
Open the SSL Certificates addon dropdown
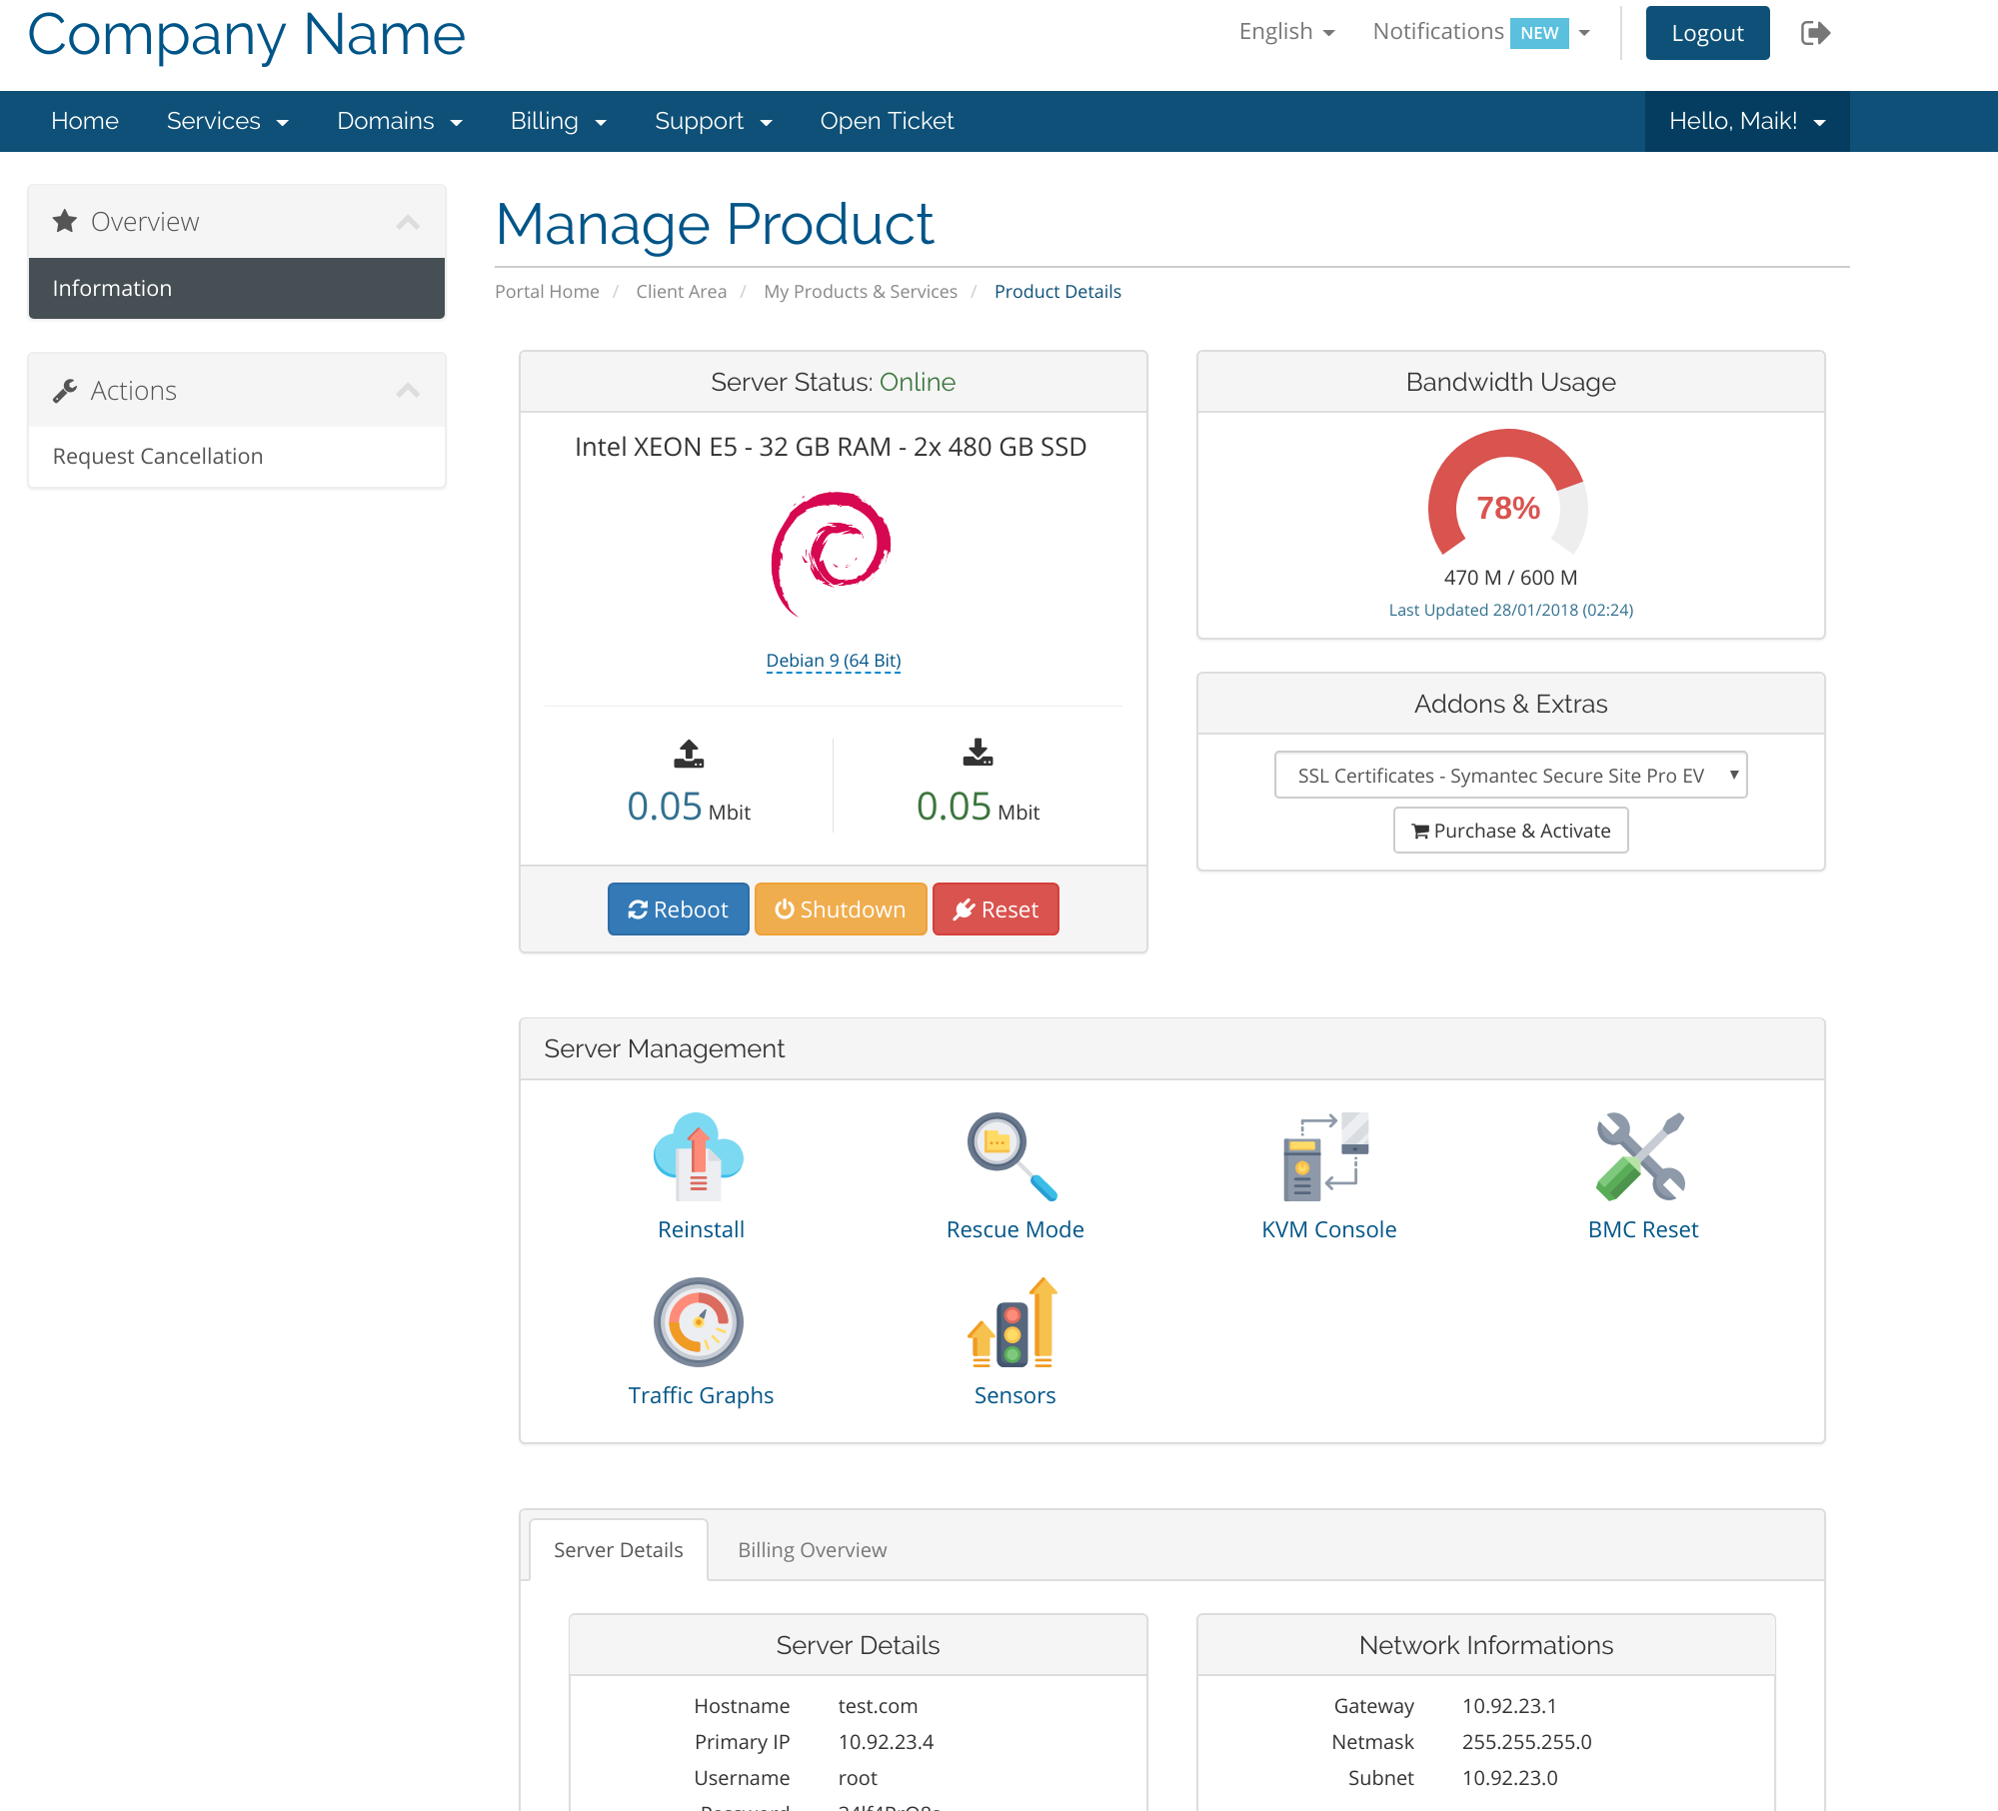click(x=1510, y=775)
